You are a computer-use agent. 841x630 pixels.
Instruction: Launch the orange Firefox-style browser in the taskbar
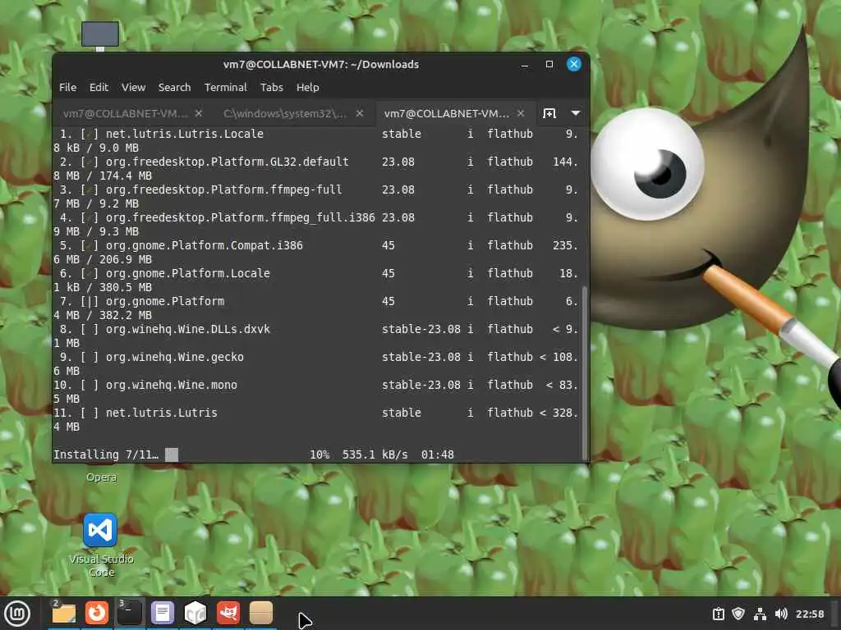click(x=97, y=613)
